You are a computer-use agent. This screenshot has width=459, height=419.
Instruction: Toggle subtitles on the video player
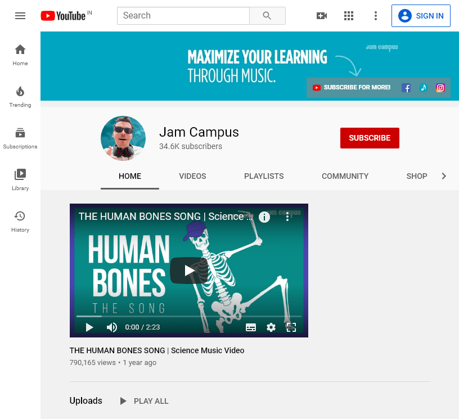point(251,327)
